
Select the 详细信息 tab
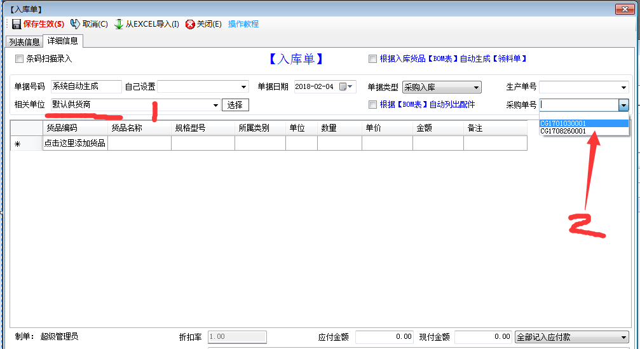pyautogui.click(x=64, y=41)
